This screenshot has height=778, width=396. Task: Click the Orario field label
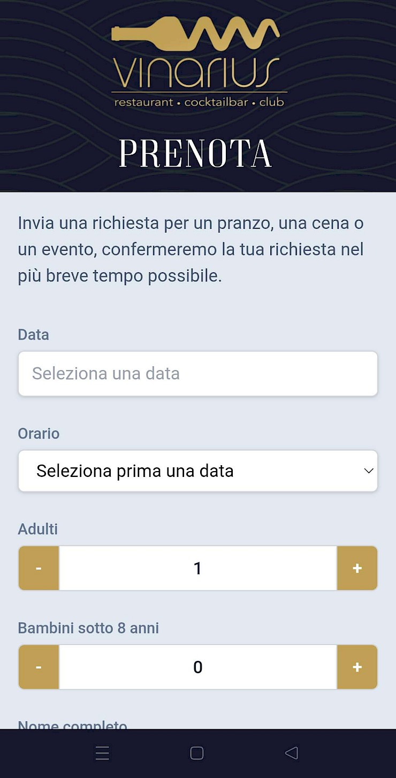click(39, 433)
